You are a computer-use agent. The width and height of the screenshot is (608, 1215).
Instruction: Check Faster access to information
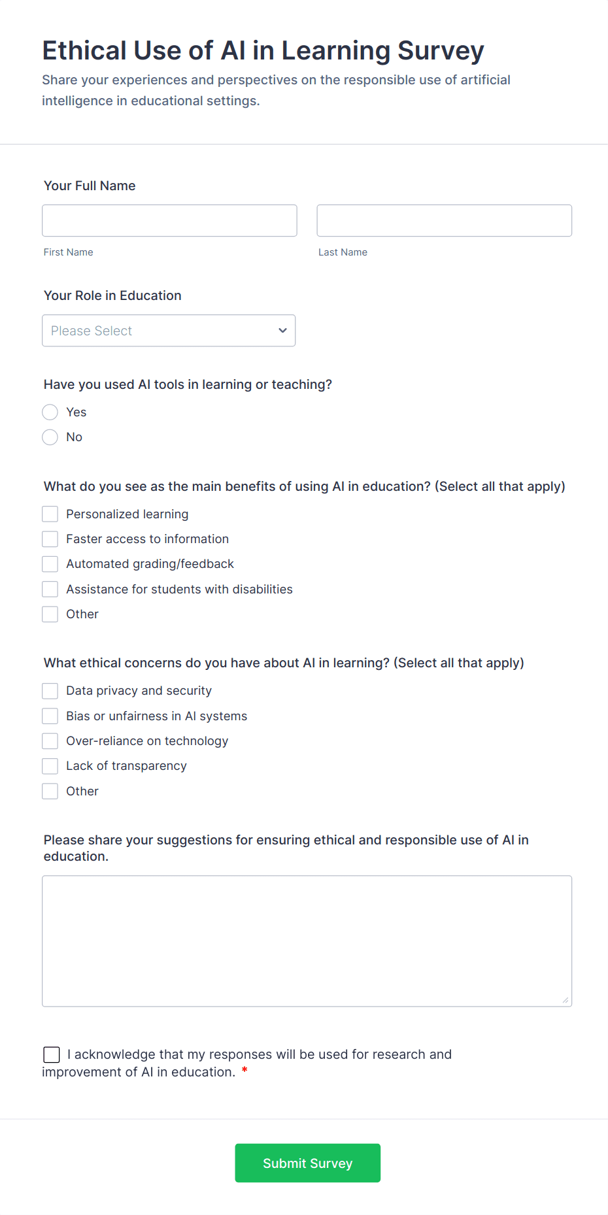click(x=50, y=539)
